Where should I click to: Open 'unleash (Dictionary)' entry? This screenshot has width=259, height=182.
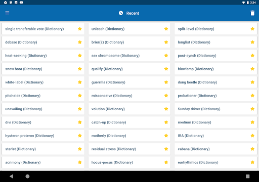pyautogui.click(x=129, y=29)
